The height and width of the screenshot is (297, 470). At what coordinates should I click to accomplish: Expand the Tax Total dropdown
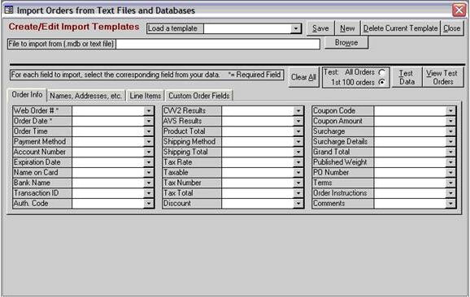tap(298, 193)
